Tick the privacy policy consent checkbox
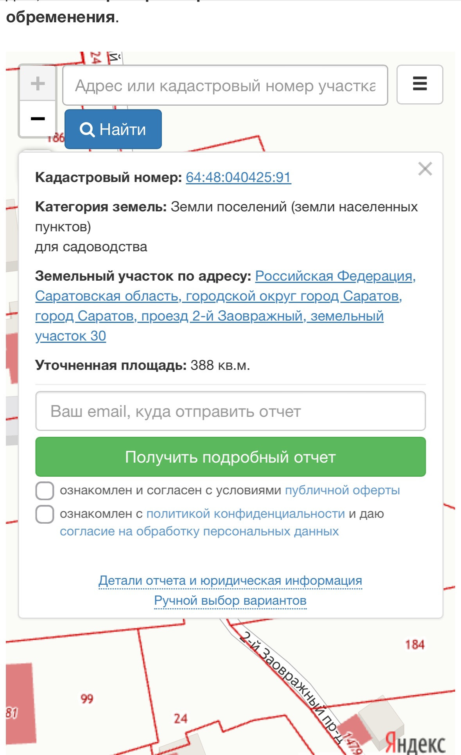Image resolution: width=461 pixels, height=755 pixels. click(45, 514)
